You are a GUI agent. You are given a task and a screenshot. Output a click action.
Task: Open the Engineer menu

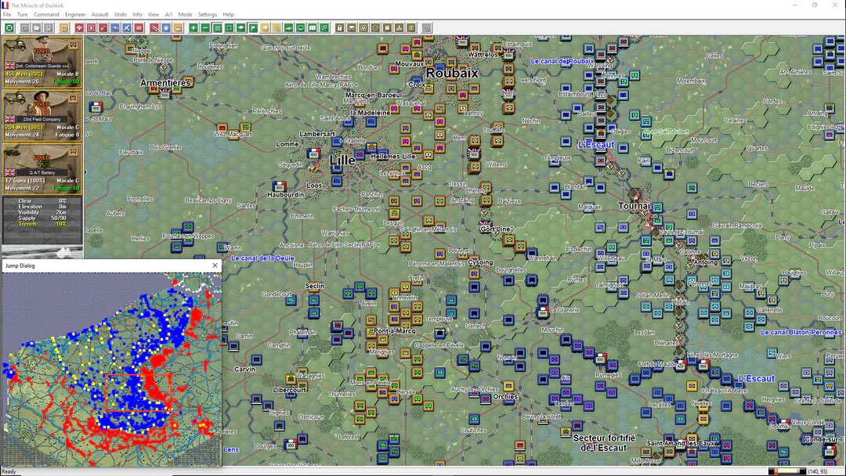75,15
